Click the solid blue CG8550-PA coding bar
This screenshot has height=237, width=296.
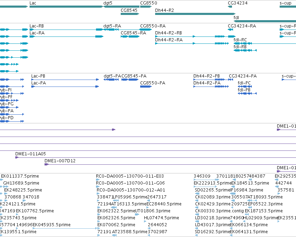146,87
